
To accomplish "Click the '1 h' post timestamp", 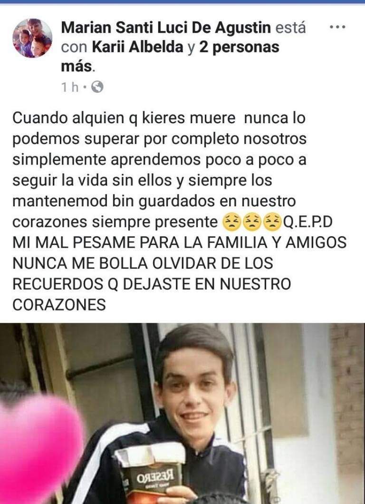I will point(70,87).
